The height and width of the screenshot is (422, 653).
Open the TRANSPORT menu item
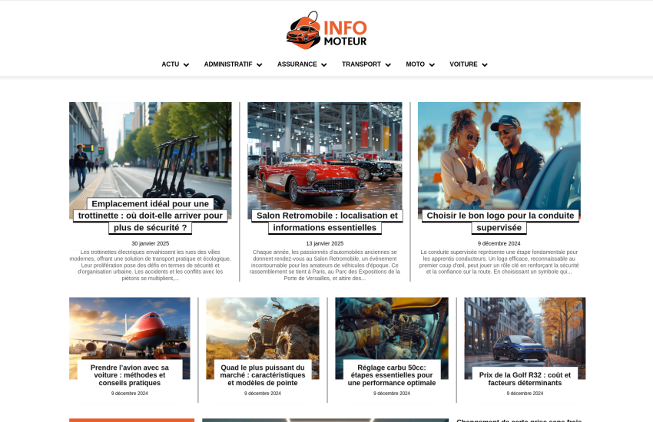tap(361, 64)
